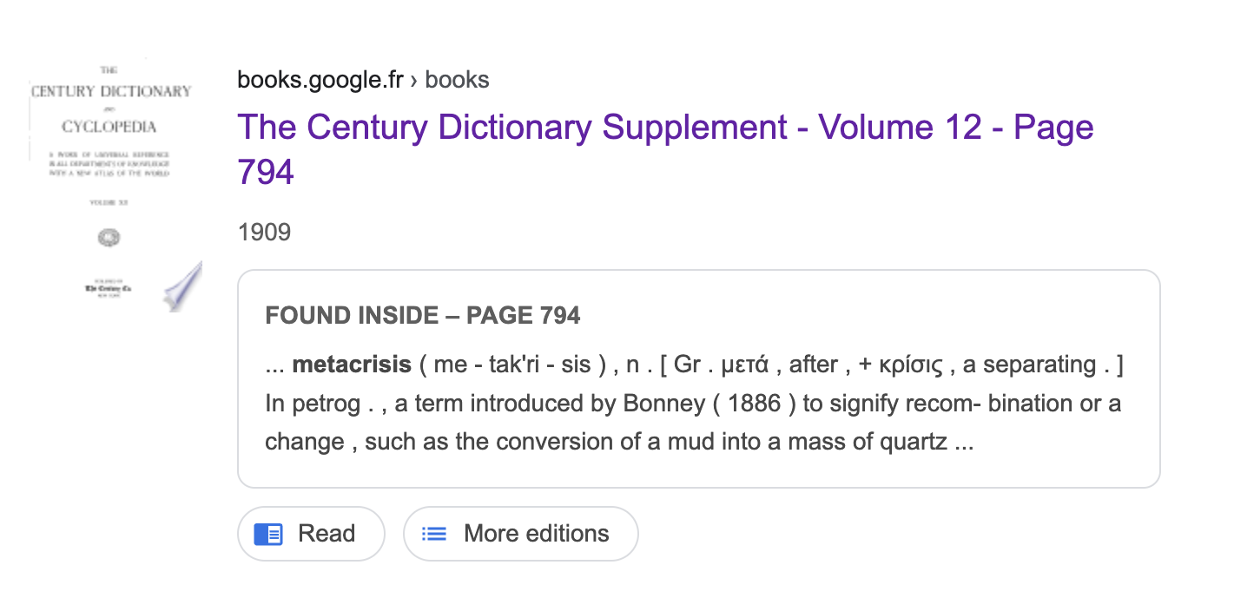Click 'Page 794' number in the title's second line
Image resolution: width=1234 pixels, height=611 pixels.
coord(266,172)
